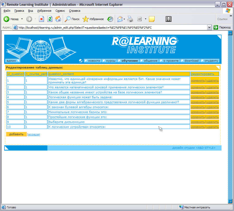Click изменить for question 4

pos(198,97)
